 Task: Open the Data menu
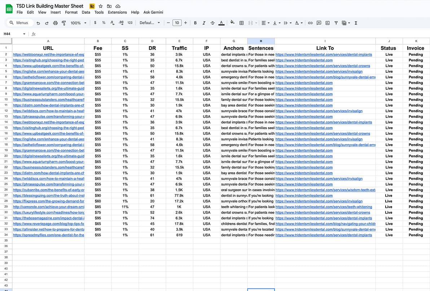pos(86,12)
